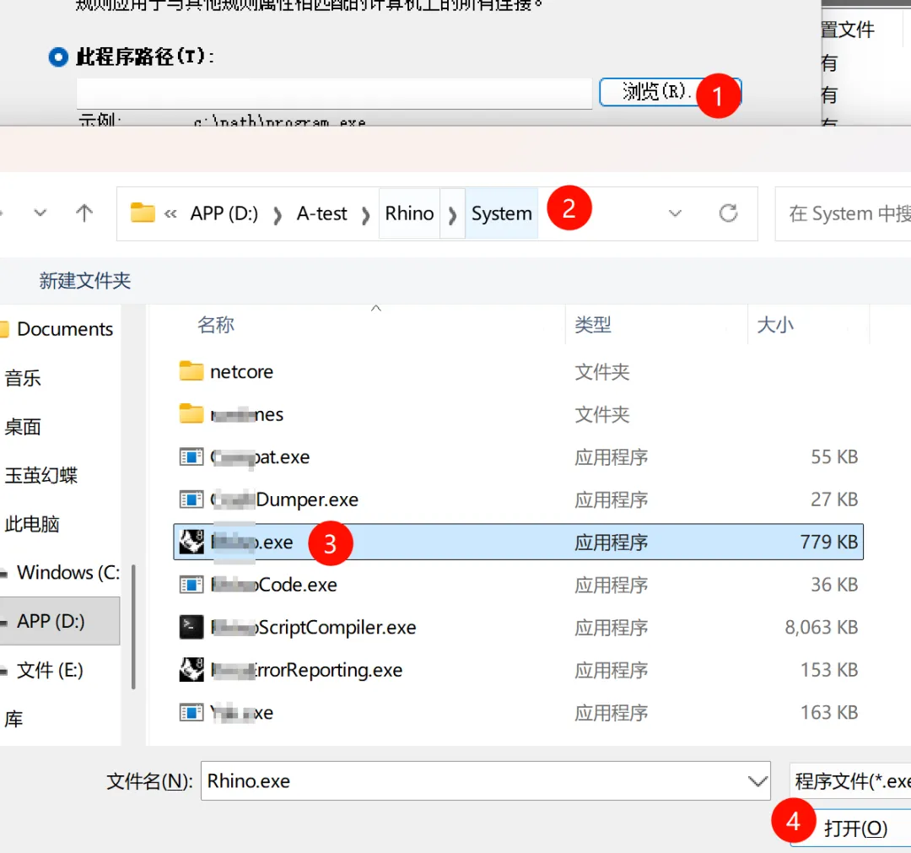
Task: Click netcore folder icon
Action: (191, 370)
